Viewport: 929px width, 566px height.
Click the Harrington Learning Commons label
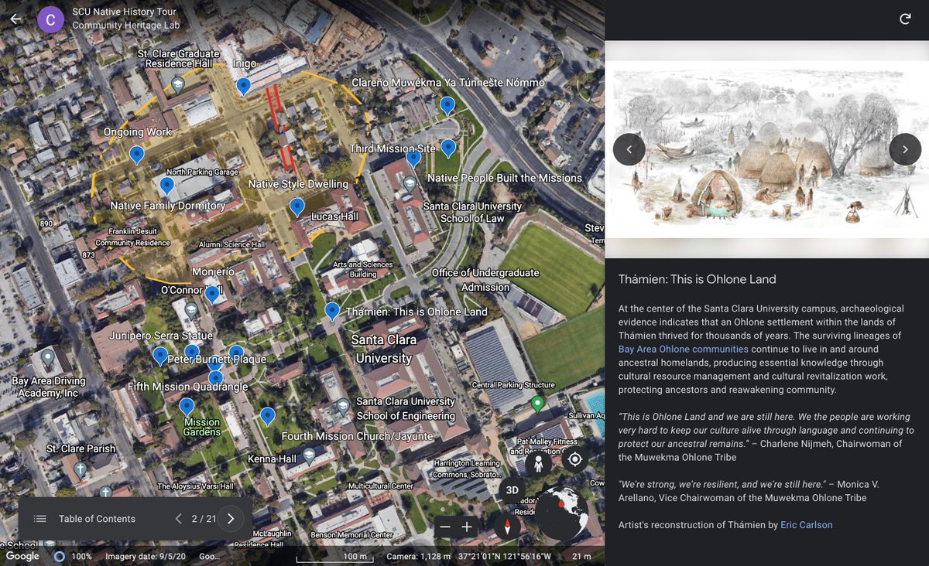click(x=465, y=469)
